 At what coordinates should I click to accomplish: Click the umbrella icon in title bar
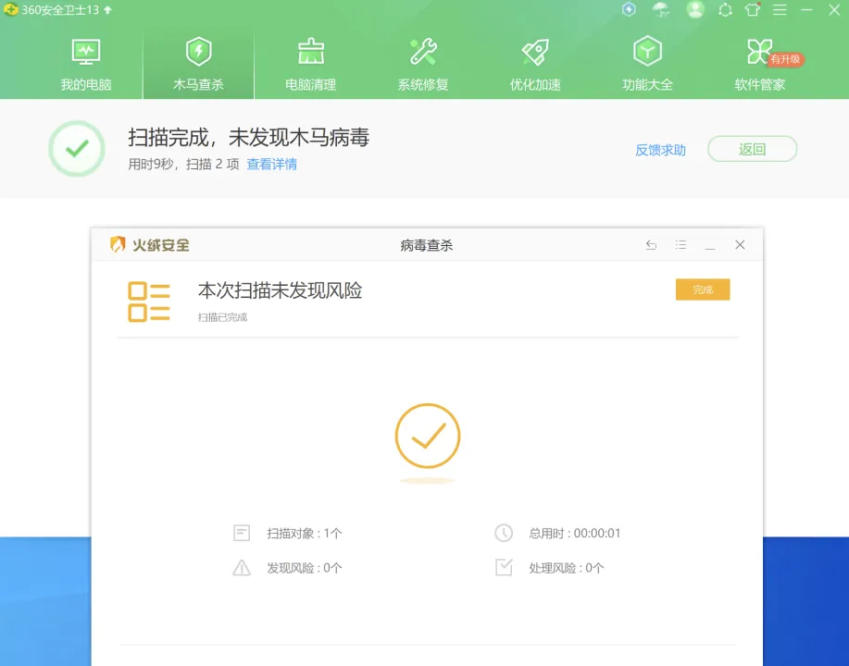[661, 10]
